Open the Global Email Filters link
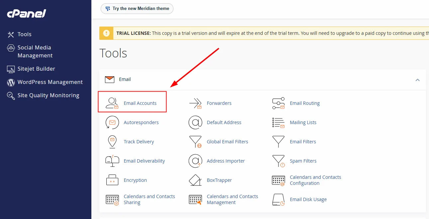The image size is (429, 219). click(227, 142)
